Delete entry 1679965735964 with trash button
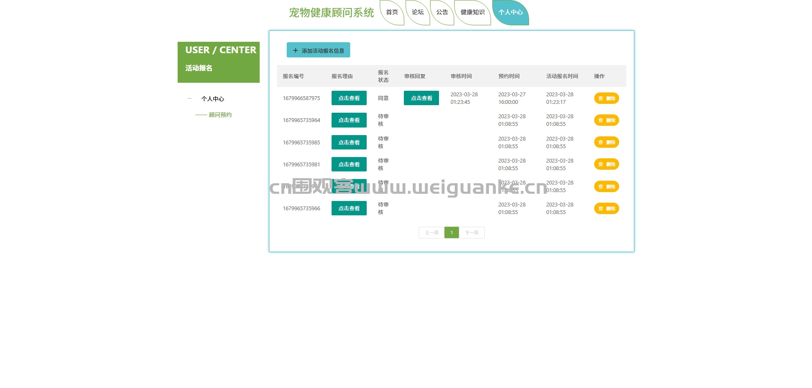The height and width of the screenshot is (388, 812). (606, 120)
